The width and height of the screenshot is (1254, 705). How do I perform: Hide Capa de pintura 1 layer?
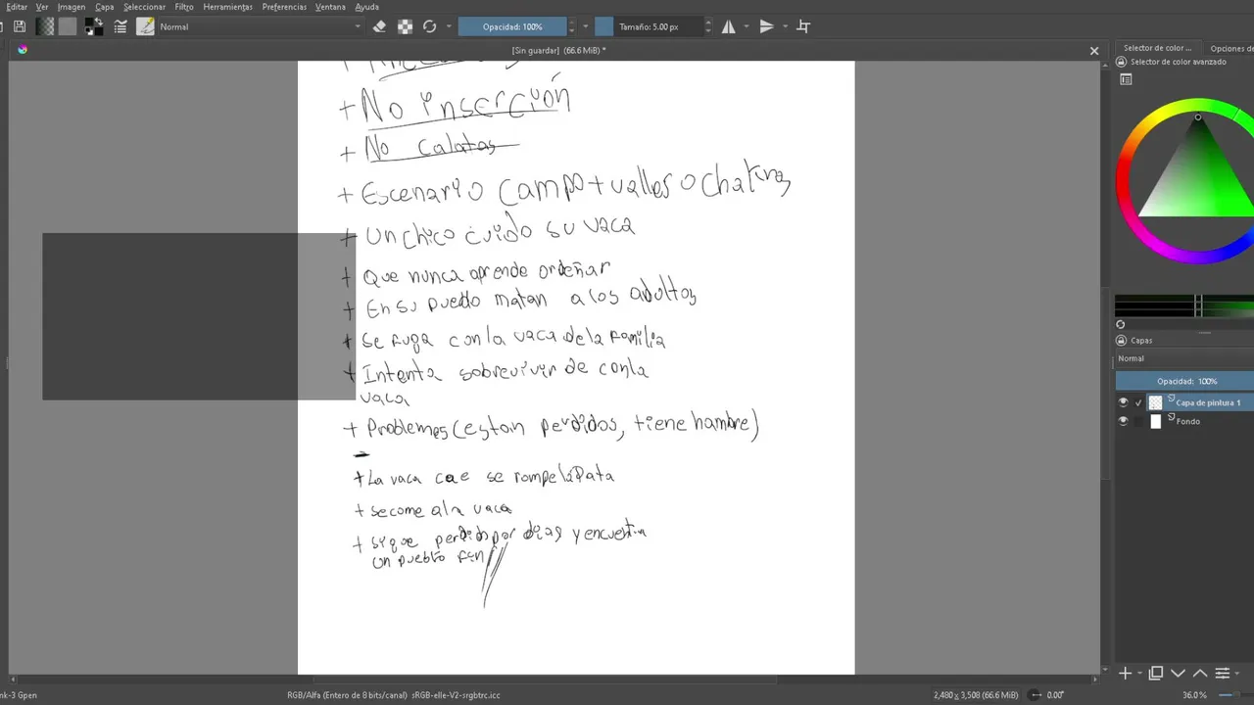(1124, 402)
